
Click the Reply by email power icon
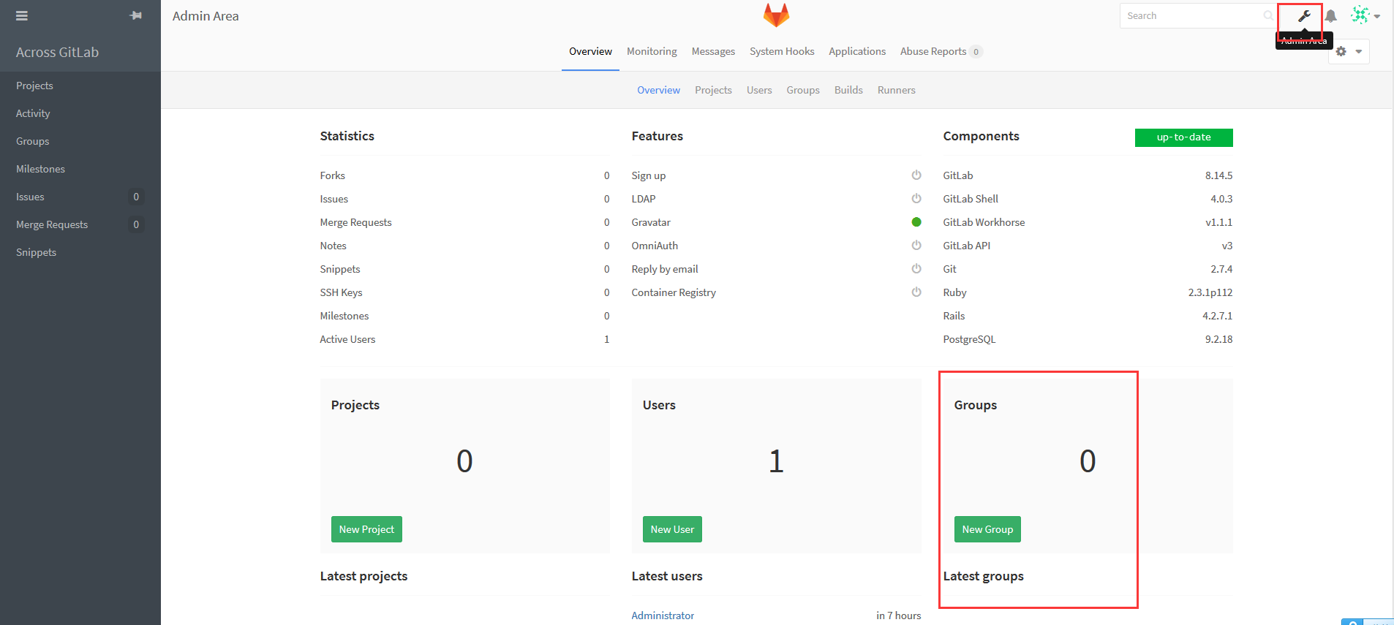point(916,269)
